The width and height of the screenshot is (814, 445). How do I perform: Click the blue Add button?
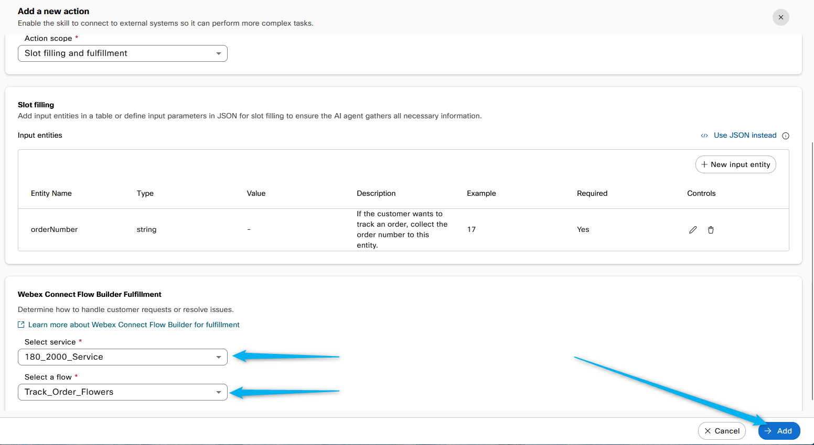[x=779, y=431]
